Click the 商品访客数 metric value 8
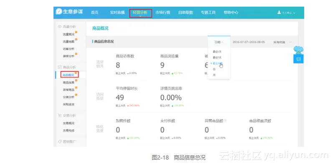 point(118,65)
